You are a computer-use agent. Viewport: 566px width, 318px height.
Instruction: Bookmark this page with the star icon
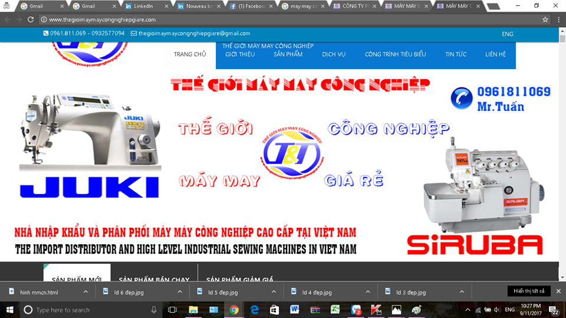[x=545, y=19]
